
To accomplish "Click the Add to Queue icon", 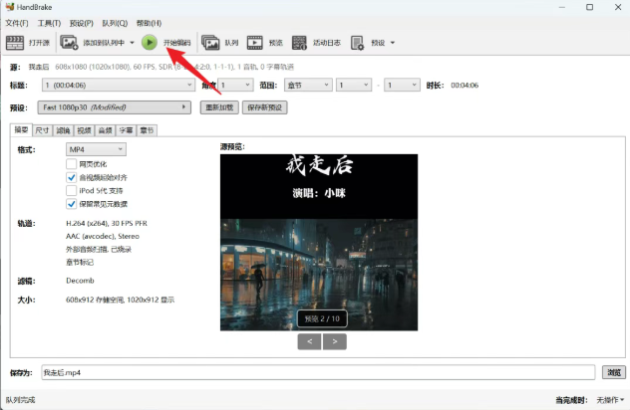I will coord(69,43).
